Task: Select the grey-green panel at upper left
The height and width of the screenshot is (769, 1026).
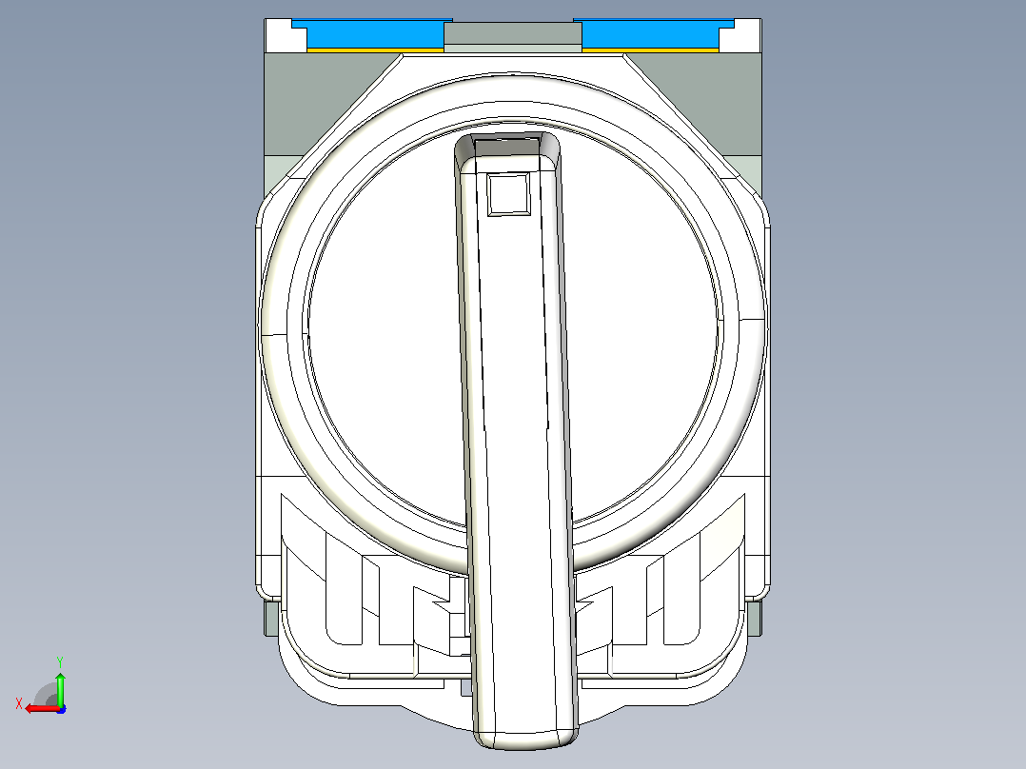Action: pos(314,105)
